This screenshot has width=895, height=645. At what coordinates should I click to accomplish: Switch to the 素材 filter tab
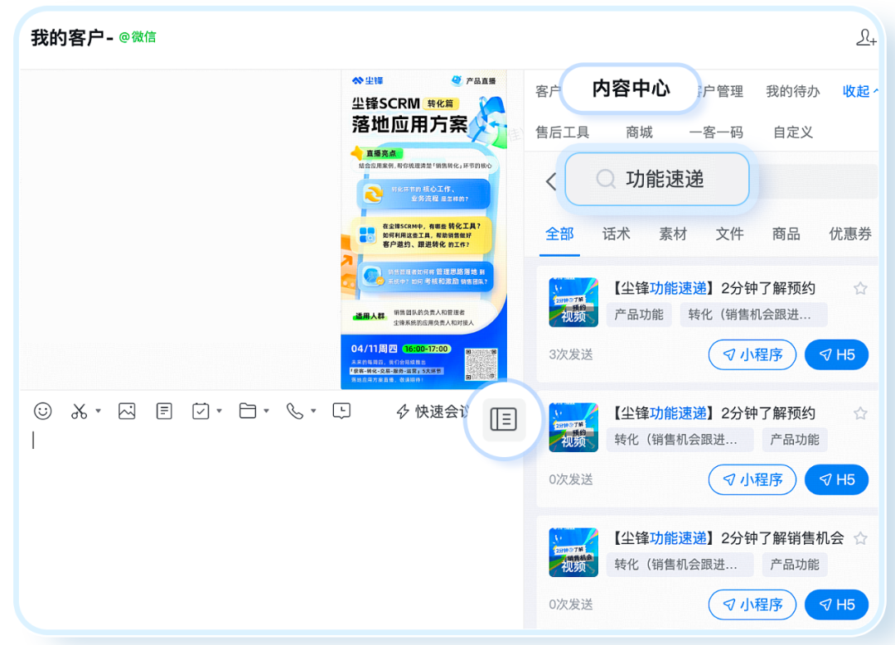pyautogui.click(x=673, y=233)
